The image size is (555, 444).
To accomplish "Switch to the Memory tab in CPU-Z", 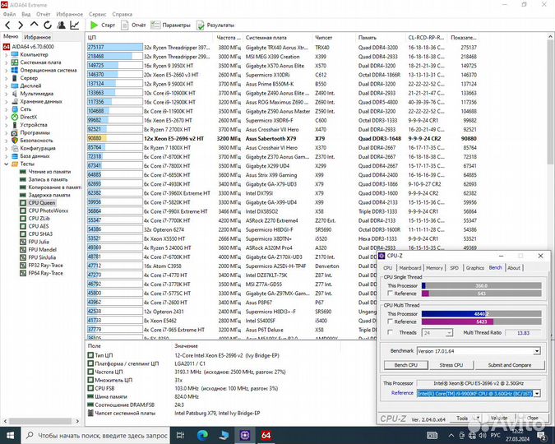I will click(x=434, y=268).
